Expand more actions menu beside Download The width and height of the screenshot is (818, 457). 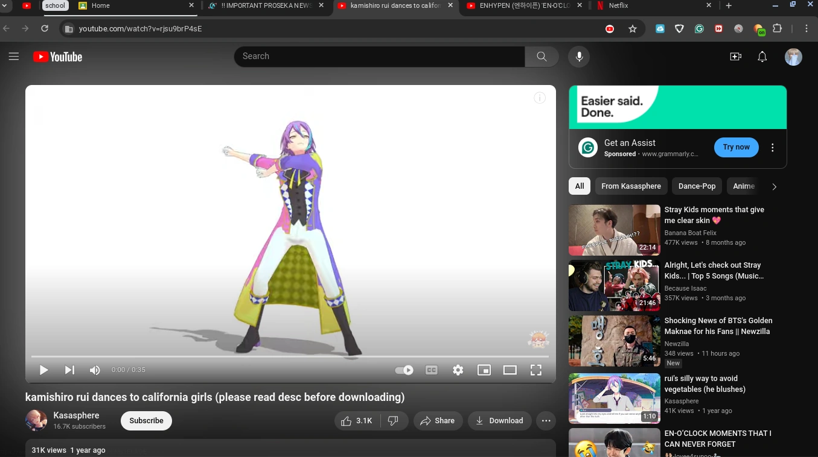point(546,421)
